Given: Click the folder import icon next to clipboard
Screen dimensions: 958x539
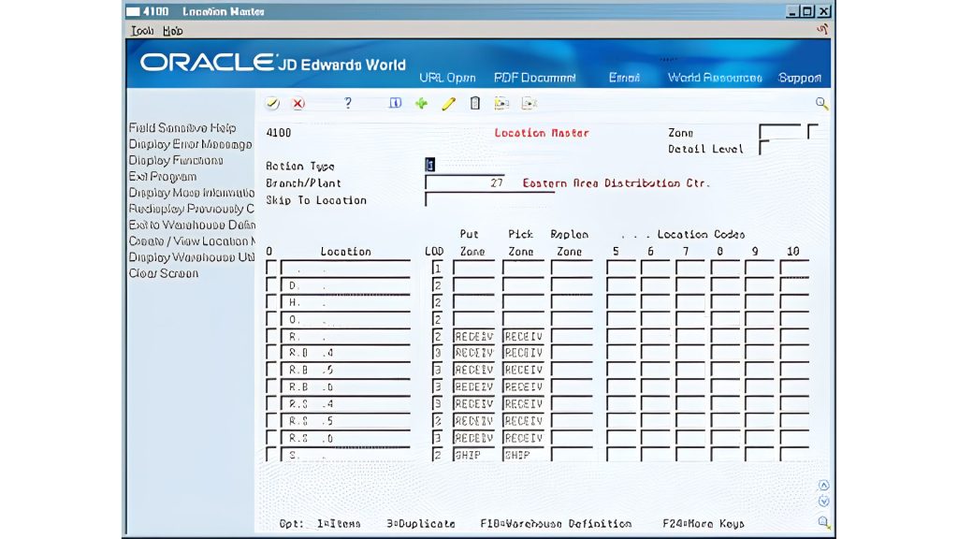Looking at the screenshot, I should click(x=501, y=103).
